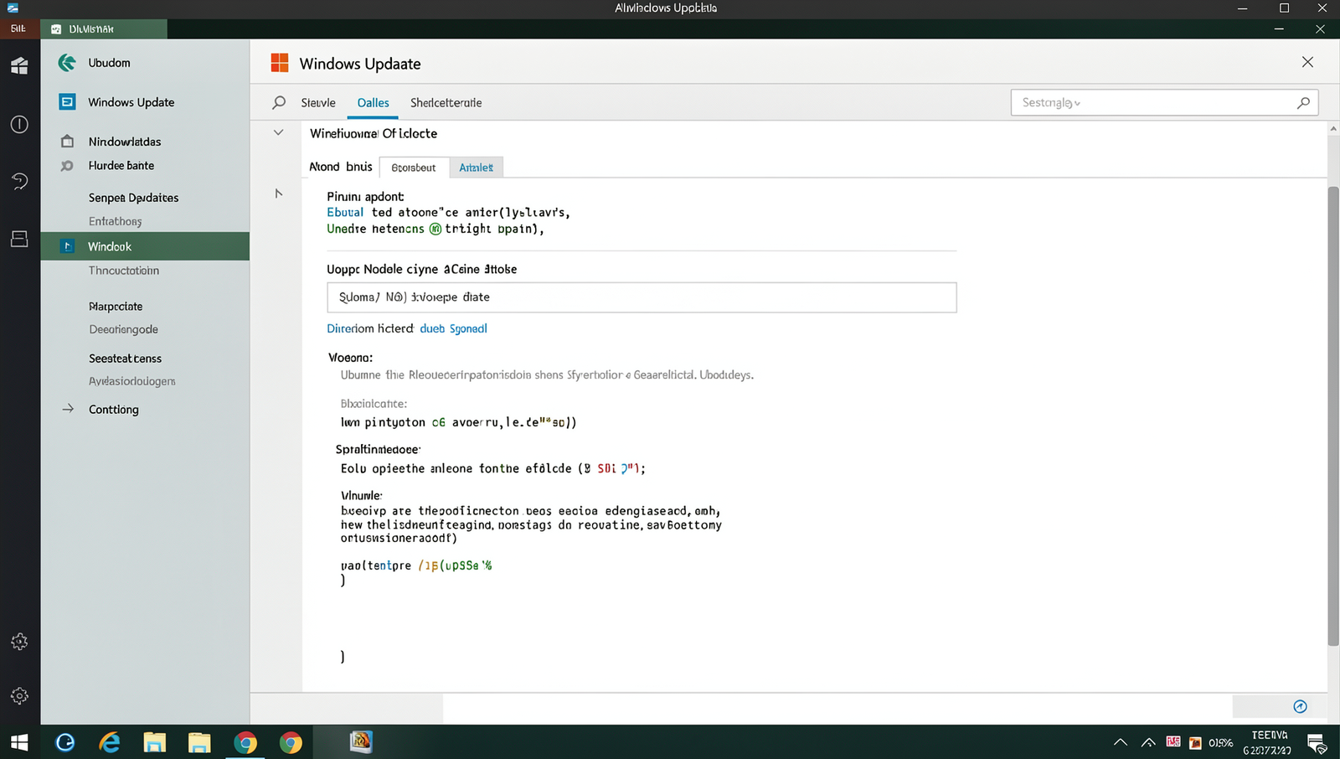Click the gear icon beside Hurdee bante
This screenshot has height=759, width=1340.
coord(67,166)
